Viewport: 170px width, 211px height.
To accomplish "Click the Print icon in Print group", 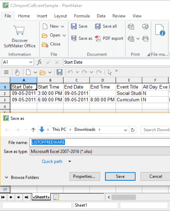I will pos(131,39).
